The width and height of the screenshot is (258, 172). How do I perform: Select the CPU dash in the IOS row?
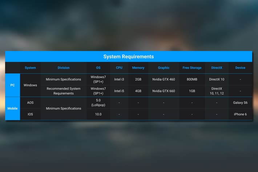point(119,115)
